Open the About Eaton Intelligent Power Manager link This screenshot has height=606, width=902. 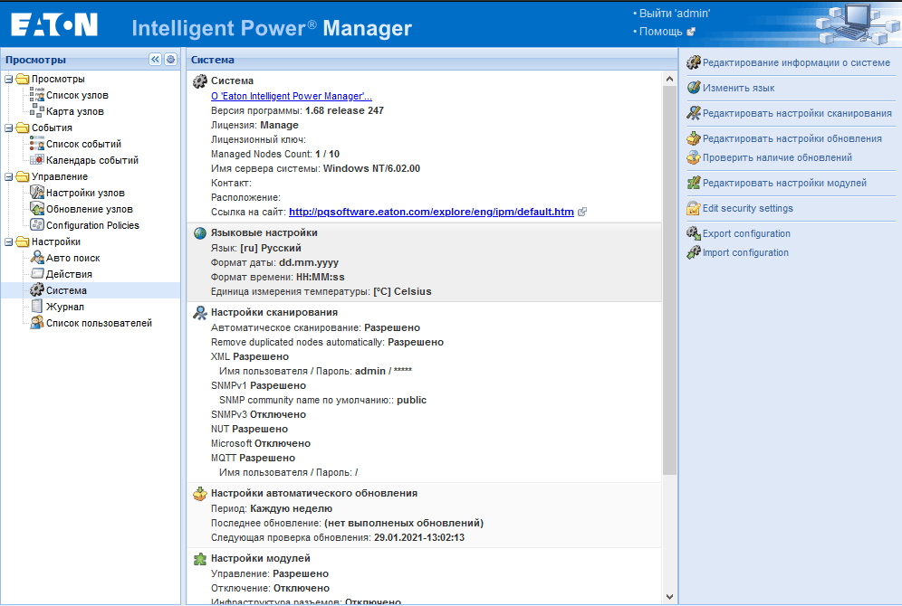[291, 96]
